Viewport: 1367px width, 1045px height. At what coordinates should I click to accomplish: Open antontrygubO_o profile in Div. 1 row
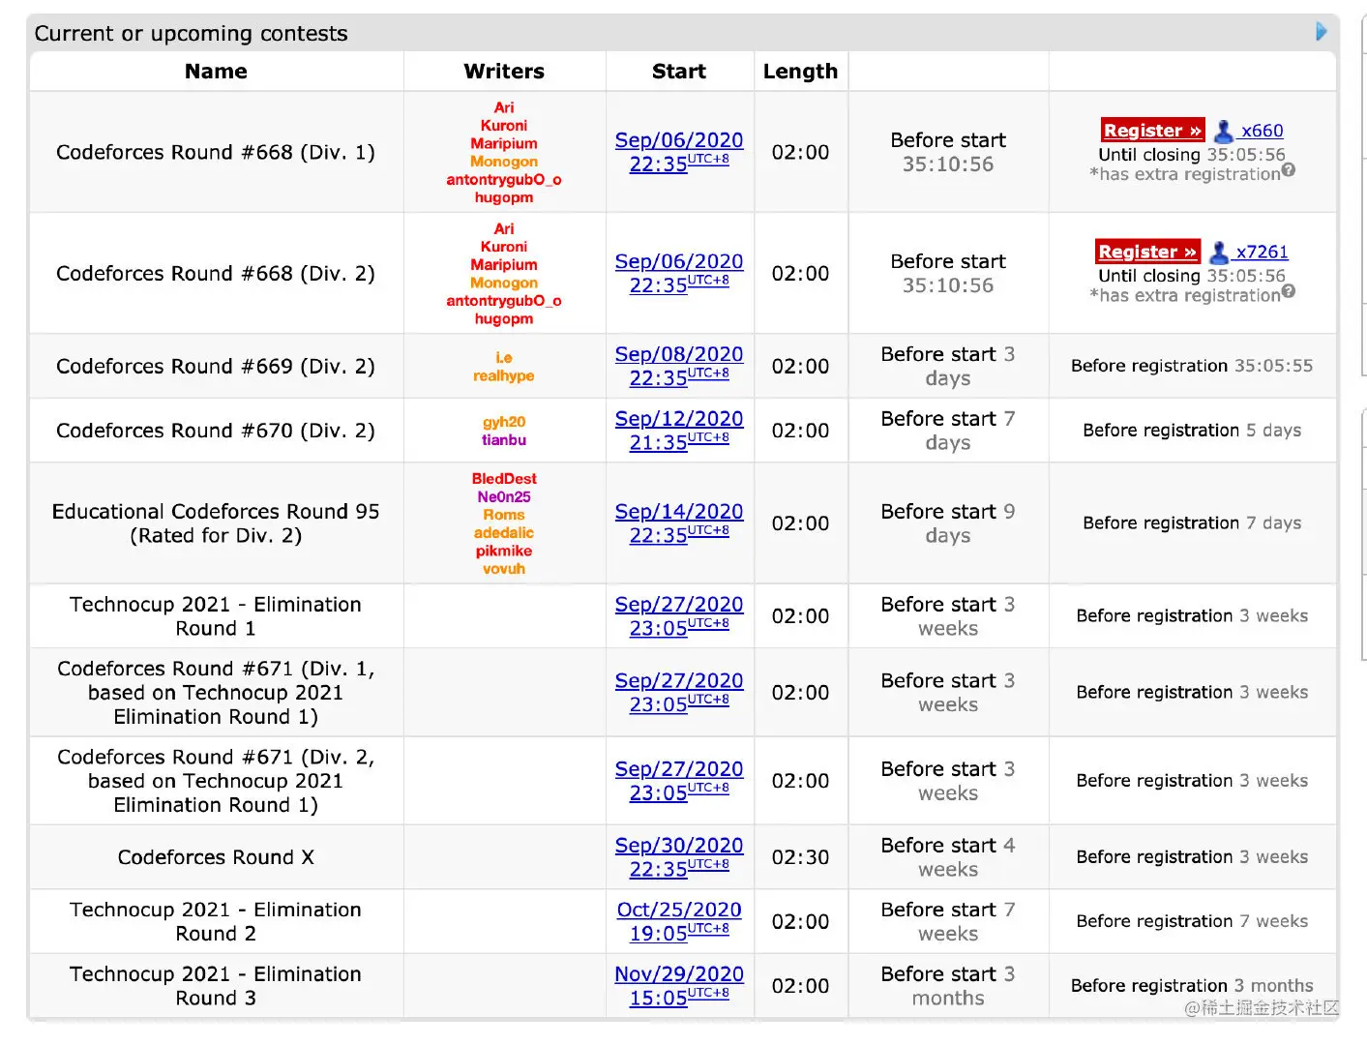click(x=504, y=179)
